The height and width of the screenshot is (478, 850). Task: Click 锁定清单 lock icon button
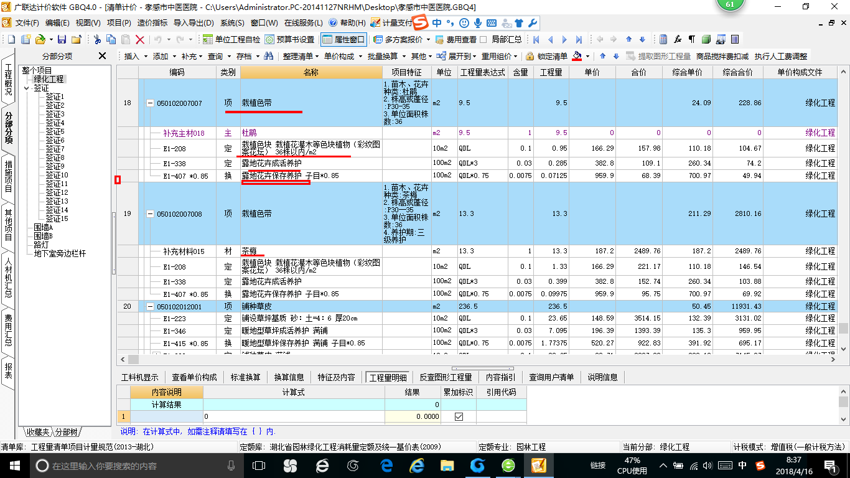coord(546,56)
